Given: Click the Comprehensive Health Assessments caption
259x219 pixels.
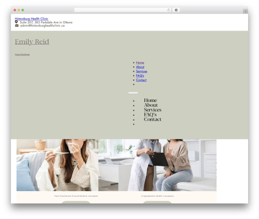Looking at the screenshot, I should [x=157, y=196].
